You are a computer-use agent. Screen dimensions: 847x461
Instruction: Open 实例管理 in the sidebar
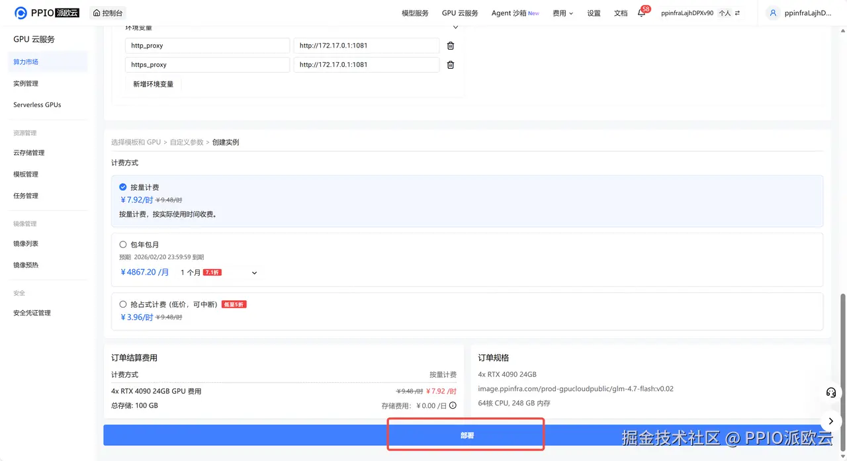(26, 83)
